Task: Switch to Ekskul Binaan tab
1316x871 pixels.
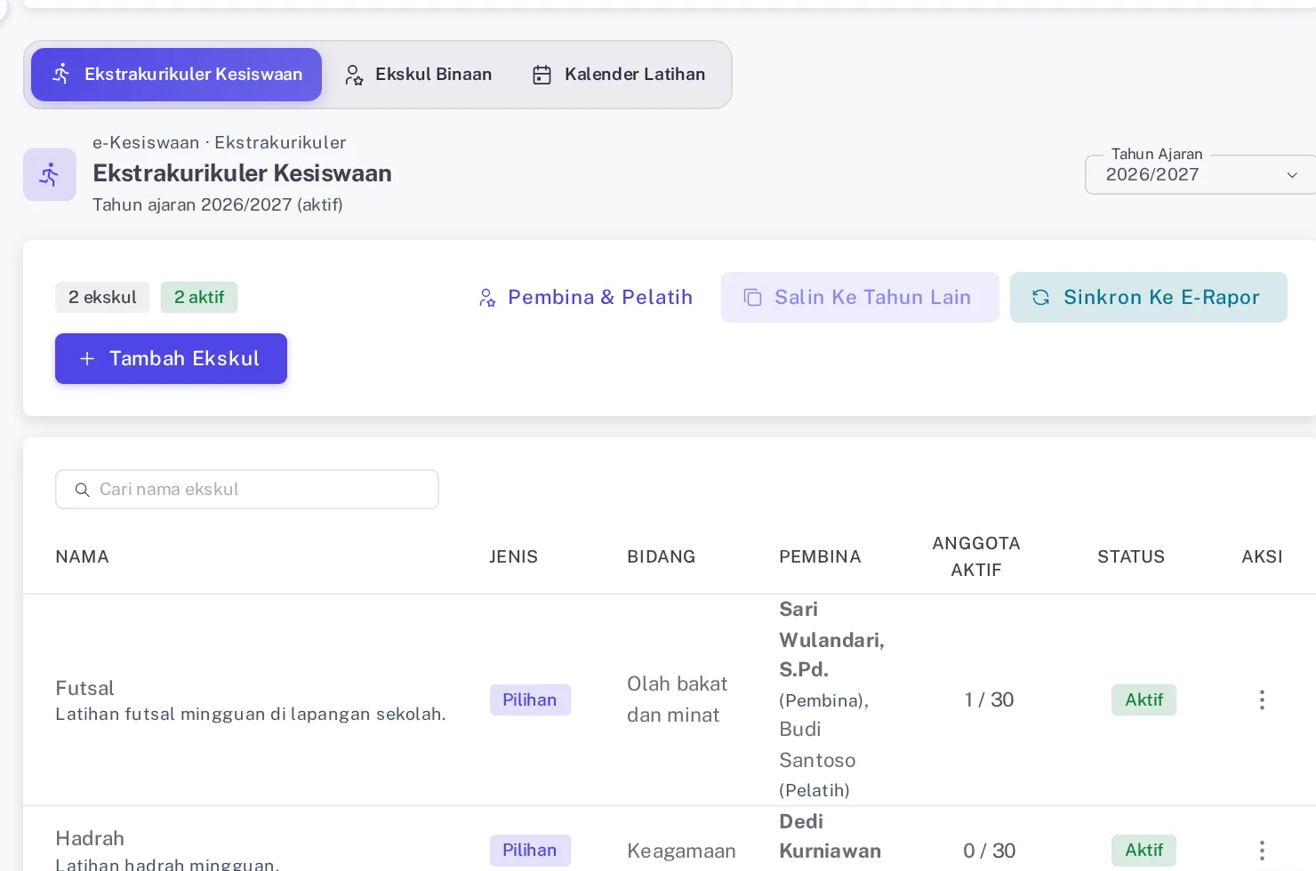Action: click(418, 75)
